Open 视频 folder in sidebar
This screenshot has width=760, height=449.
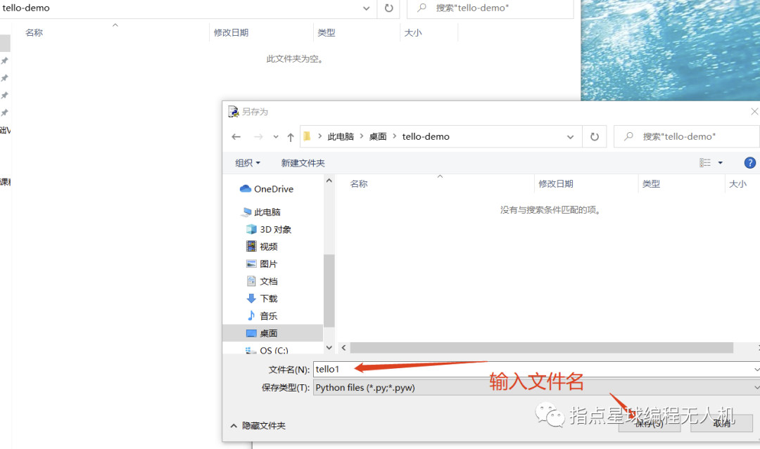click(262, 247)
